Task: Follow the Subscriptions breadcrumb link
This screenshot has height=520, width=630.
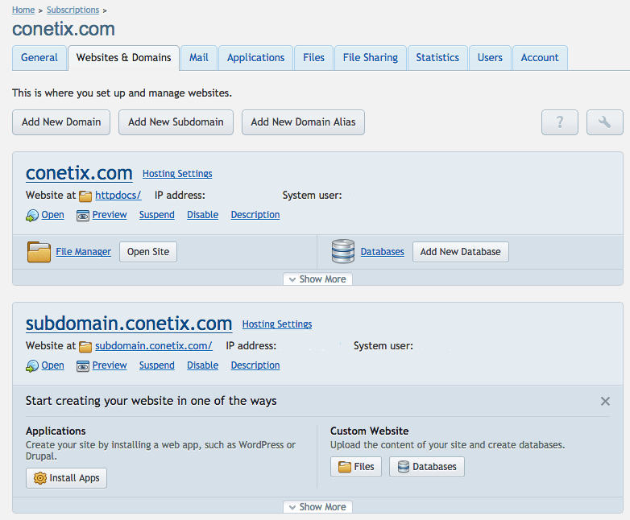Action: (x=73, y=10)
